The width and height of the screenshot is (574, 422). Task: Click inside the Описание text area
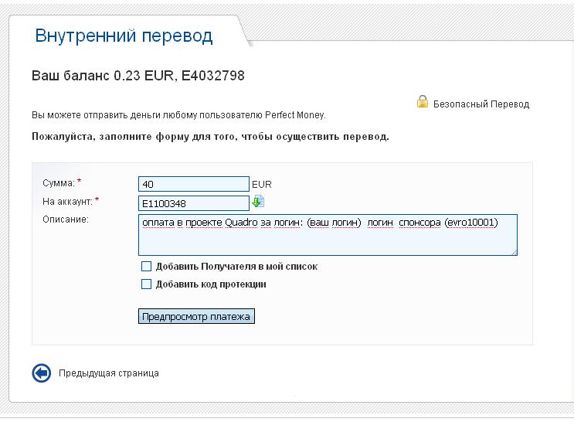click(328, 235)
